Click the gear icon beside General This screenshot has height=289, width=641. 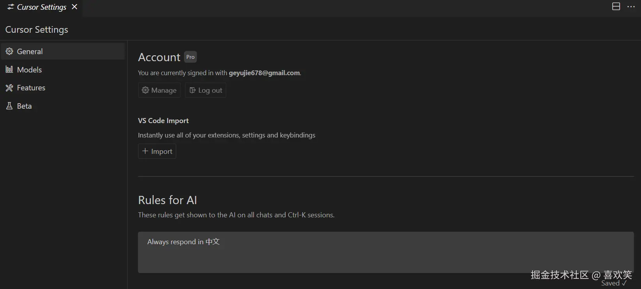click(x=9, y=51)
